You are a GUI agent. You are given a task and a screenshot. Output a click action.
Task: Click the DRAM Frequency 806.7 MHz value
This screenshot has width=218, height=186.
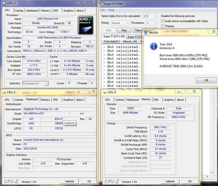coord(160,127)
